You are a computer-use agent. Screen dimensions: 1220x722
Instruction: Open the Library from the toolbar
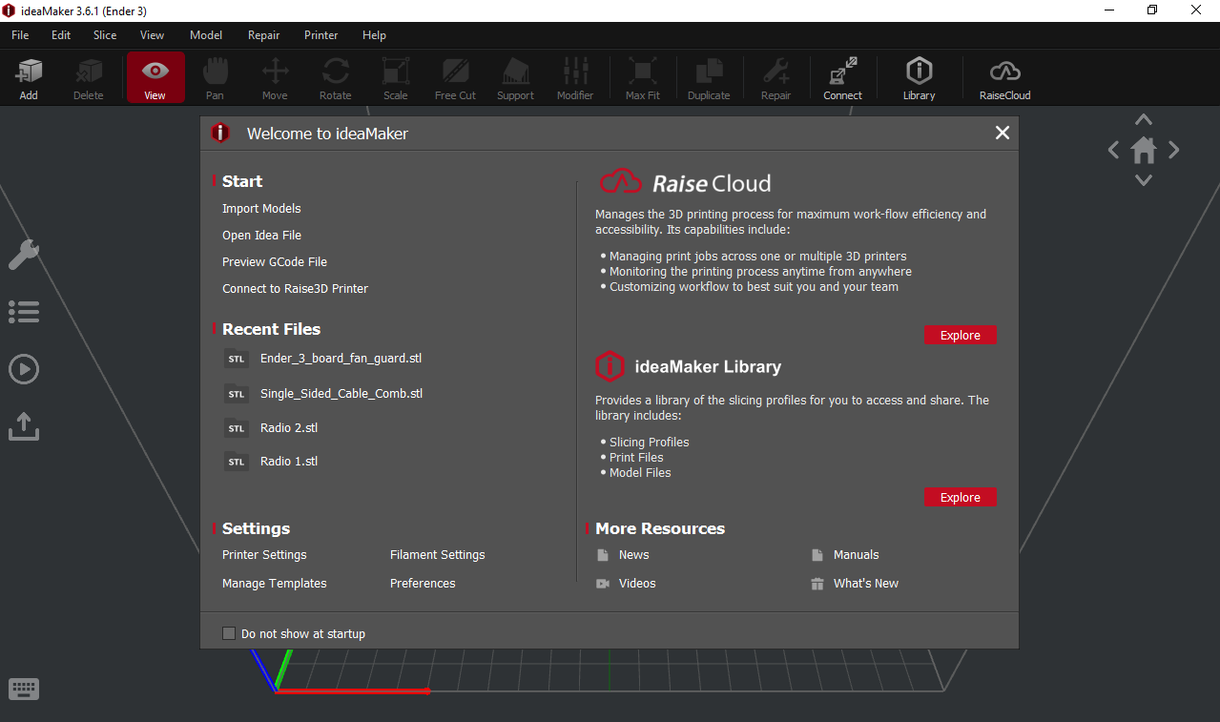[919, 78]
